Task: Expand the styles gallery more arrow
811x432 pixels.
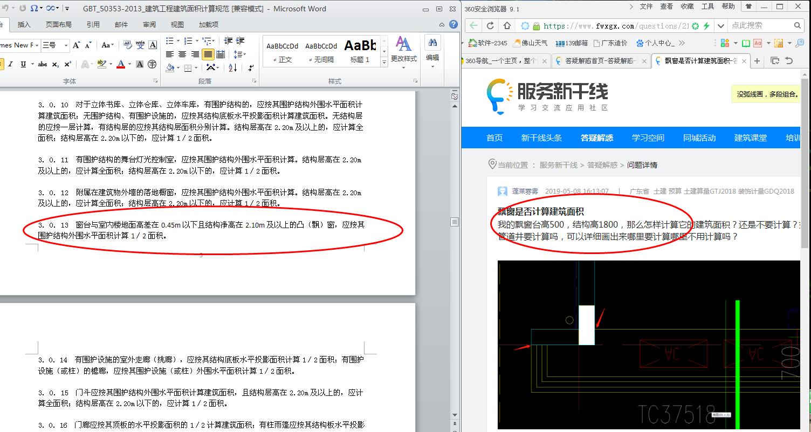Action: (x=384, y=63)
